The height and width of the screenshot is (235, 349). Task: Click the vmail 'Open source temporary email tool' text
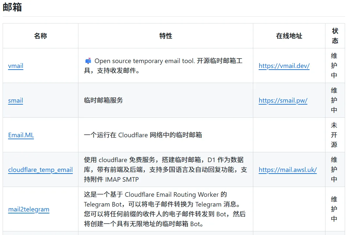coord(163,66)
